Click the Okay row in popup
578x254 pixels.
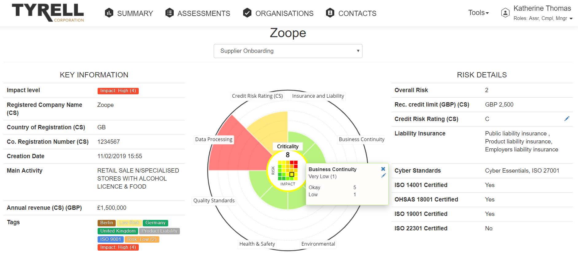(332, 188)
